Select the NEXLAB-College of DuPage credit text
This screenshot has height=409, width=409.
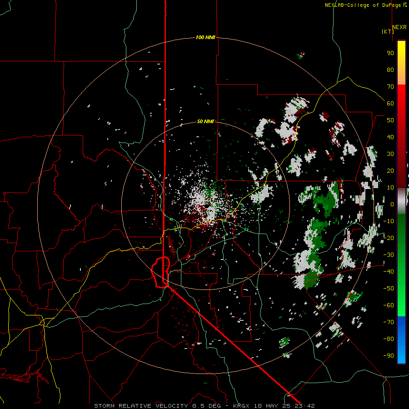365,5
